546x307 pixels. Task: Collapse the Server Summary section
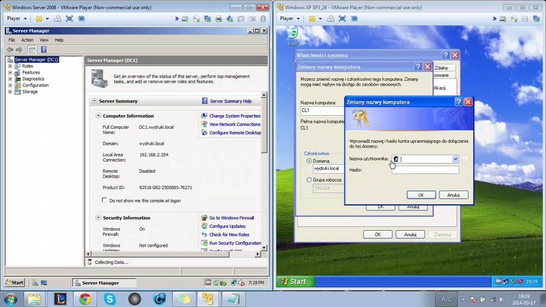tap(94, 101)
